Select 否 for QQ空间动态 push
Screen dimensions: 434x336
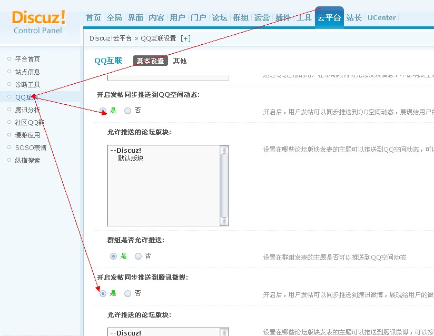[127, 111]
